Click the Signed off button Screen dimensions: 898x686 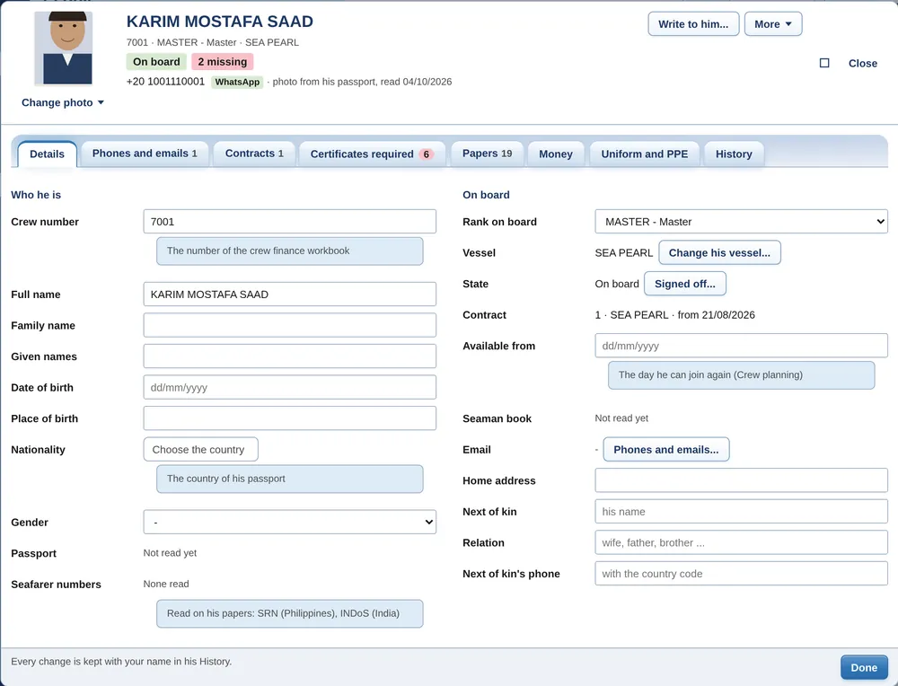(685, 284)
